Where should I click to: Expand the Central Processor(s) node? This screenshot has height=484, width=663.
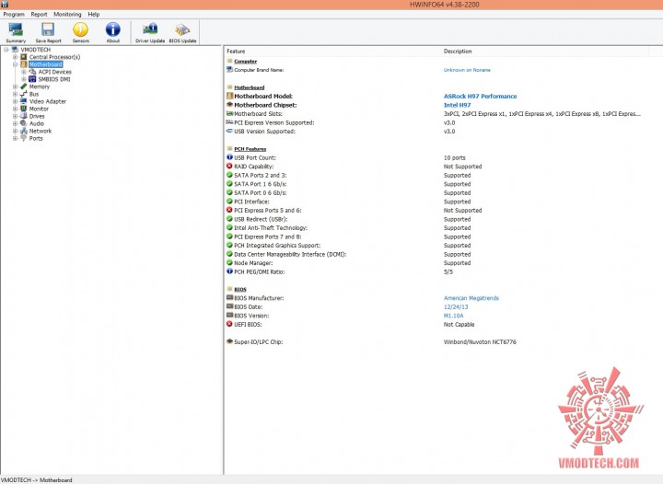point(16,57)
